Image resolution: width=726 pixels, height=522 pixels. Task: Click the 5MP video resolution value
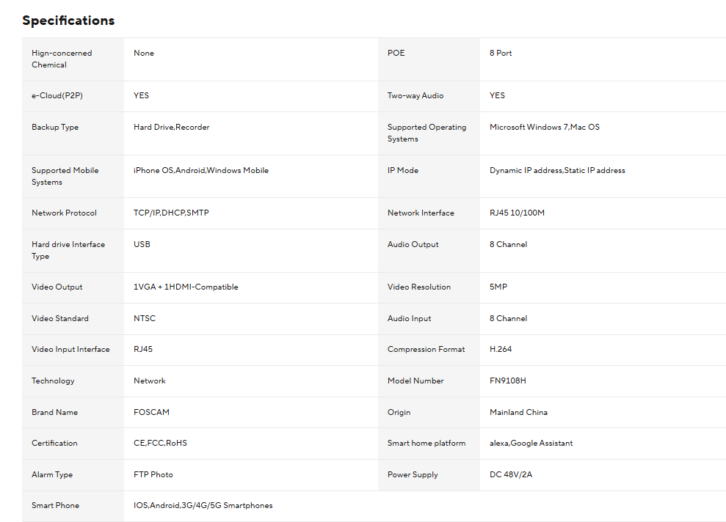click(498, 287)
